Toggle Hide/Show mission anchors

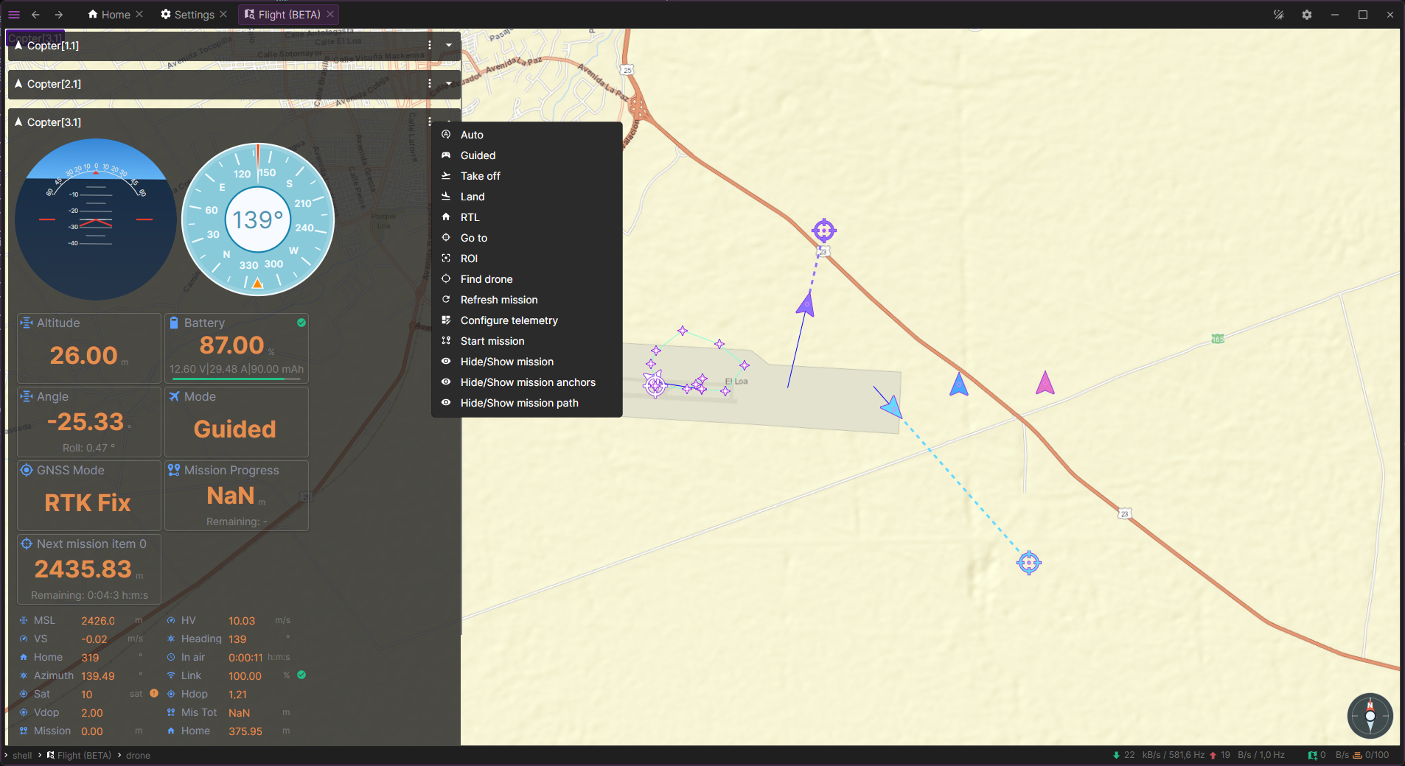coord(526,382)
